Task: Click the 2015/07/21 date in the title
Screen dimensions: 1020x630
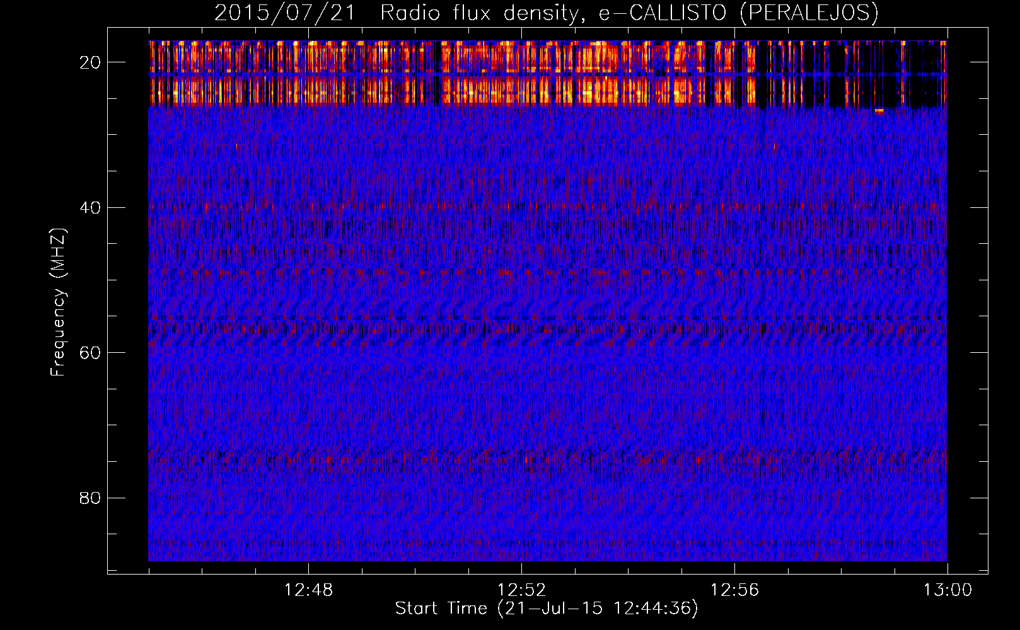Action: click(285, 13)
